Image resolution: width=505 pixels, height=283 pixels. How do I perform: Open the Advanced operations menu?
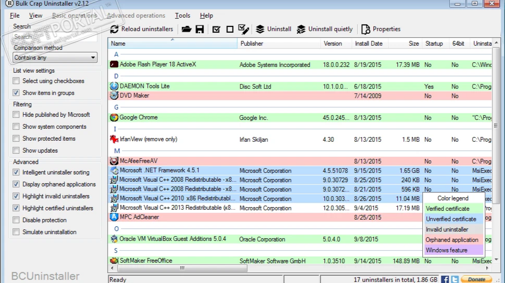tap(136, 16)
